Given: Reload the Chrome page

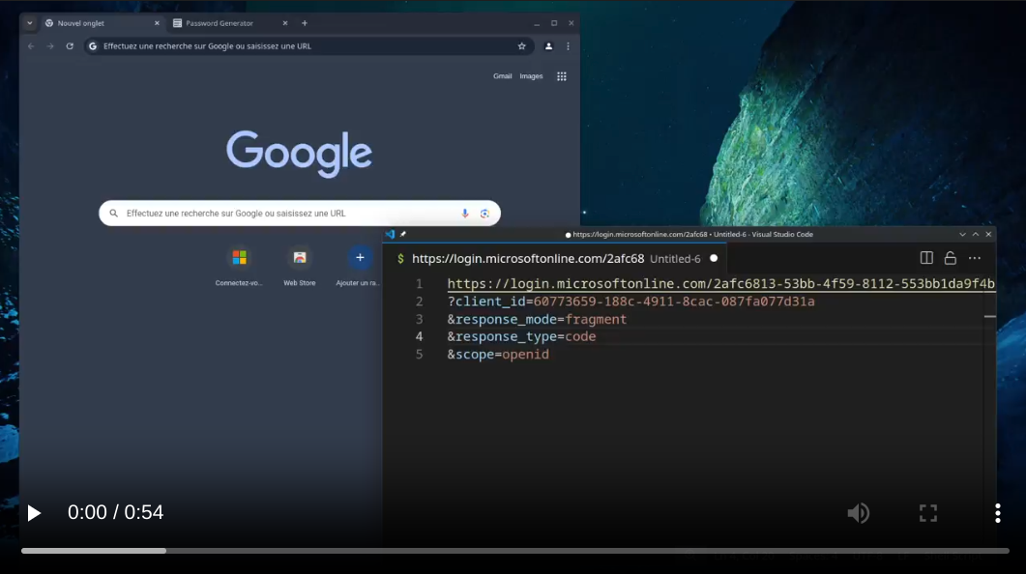Looking at the screenshot, I should point(70,46).
